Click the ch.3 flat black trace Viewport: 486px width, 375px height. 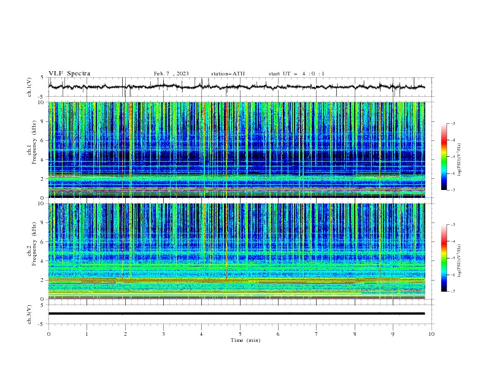[x=237, y=314]
